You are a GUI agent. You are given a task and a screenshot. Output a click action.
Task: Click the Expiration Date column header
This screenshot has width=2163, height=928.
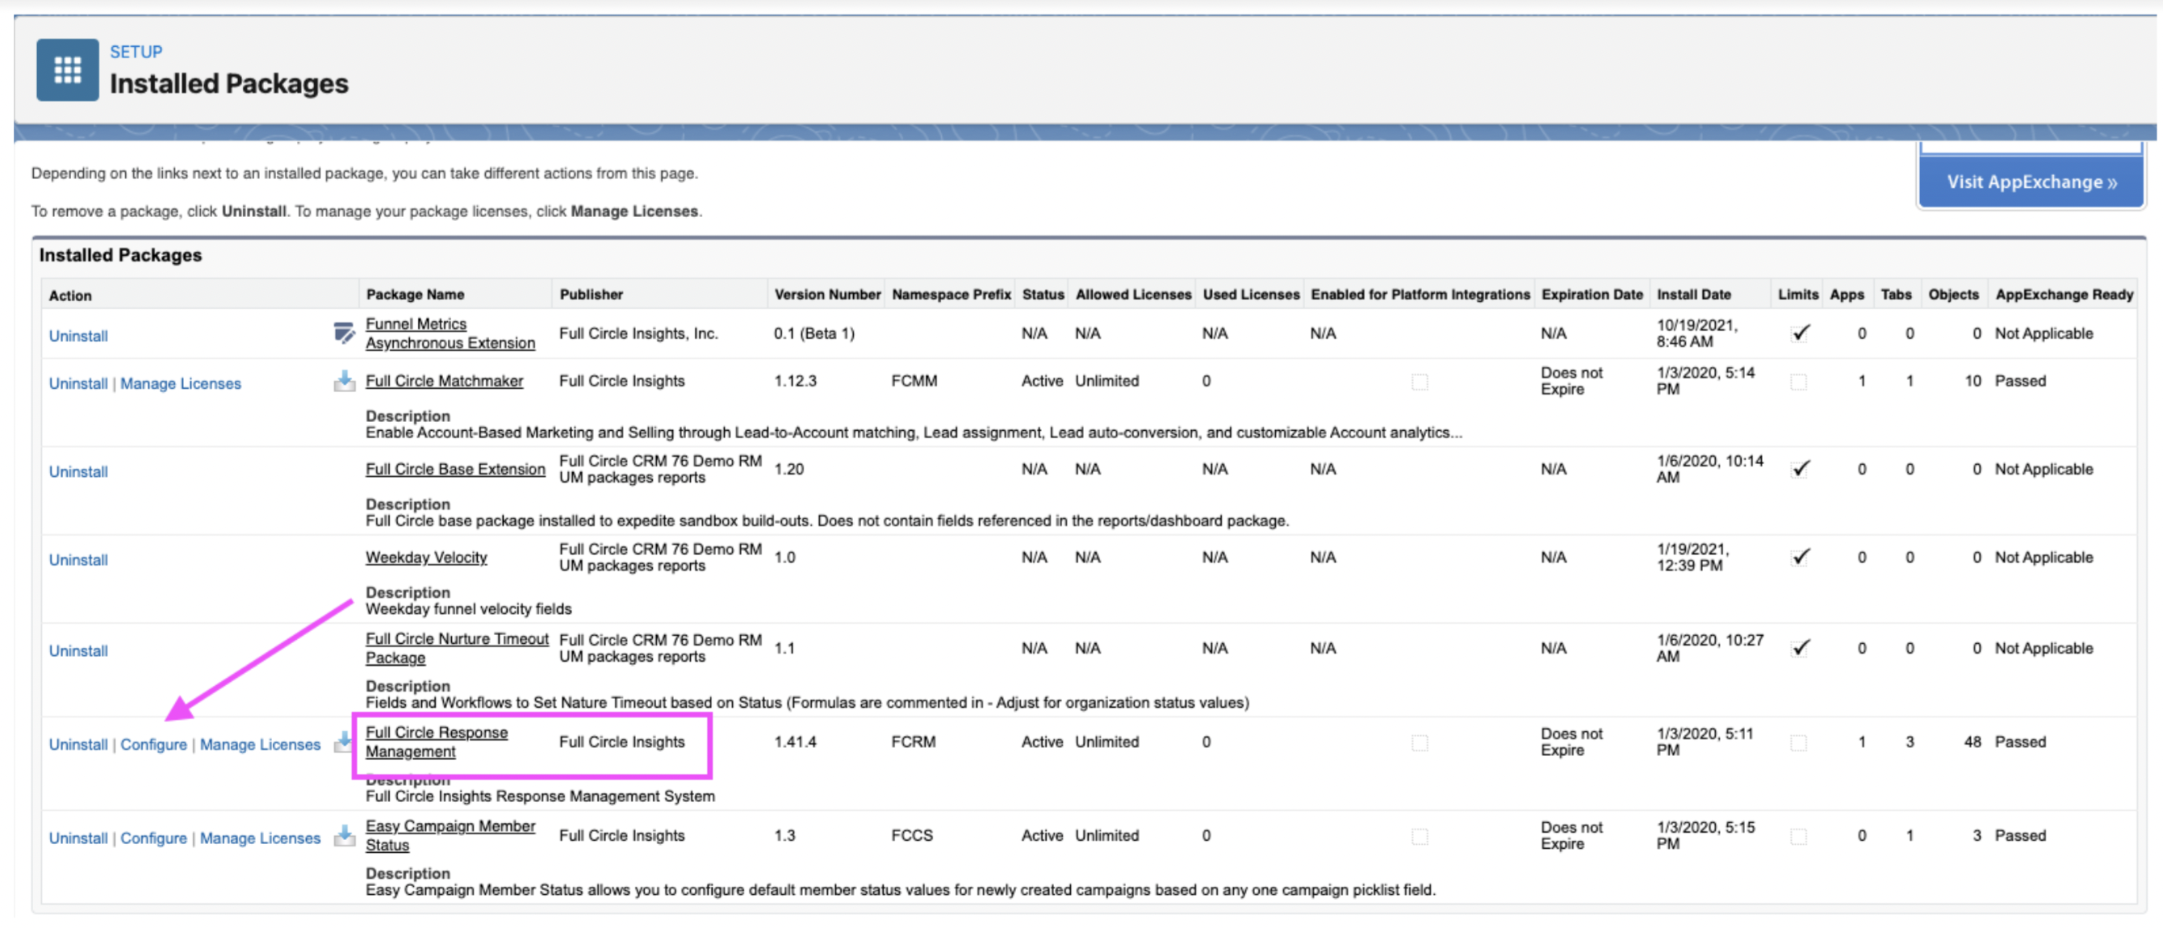1592,295
